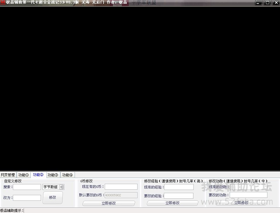The width and height of the screenshot is (280, 213).
Task: Click the 现有的经验 input field
Action: tap(179, 187)
